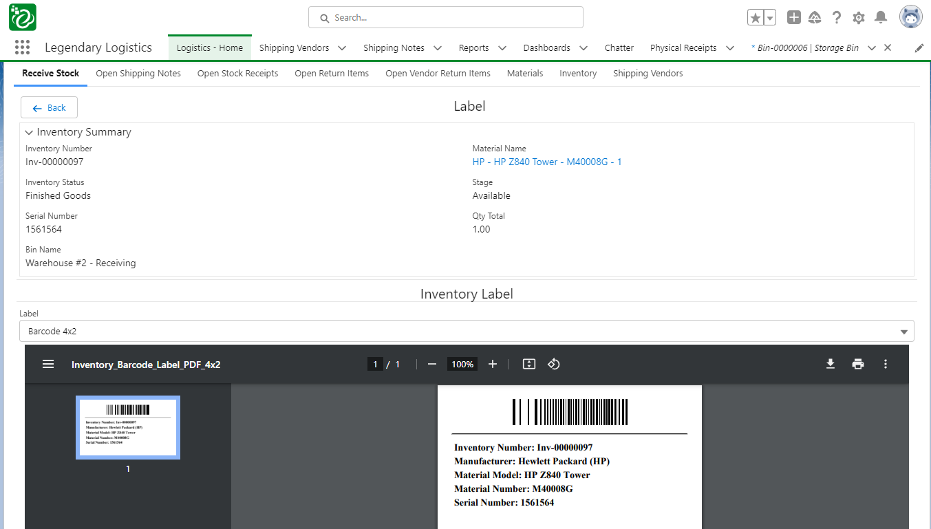Open the Label combo box Barcode 4x2
The height and width of the screenshot is (529, 931).
pos(467,331)
